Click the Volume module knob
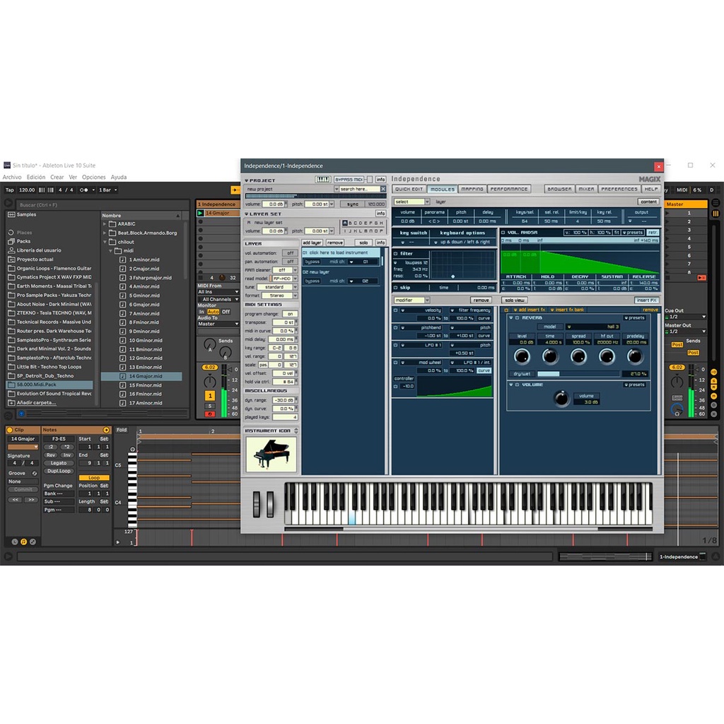 561,398
